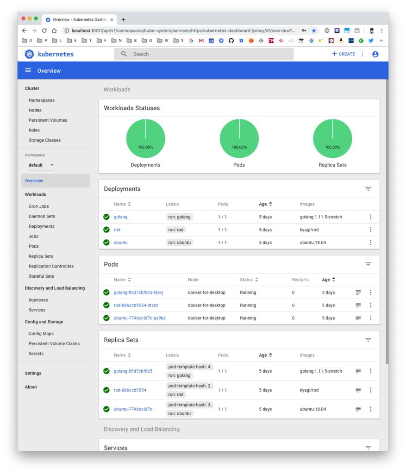The width and height of the screenshot is (406, 474).
Task: Sort Pods by Name column
Action: [122, 280]
